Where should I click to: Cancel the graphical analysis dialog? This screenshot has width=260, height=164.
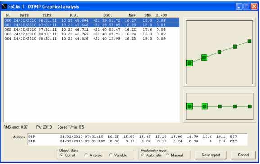(243, 155)
